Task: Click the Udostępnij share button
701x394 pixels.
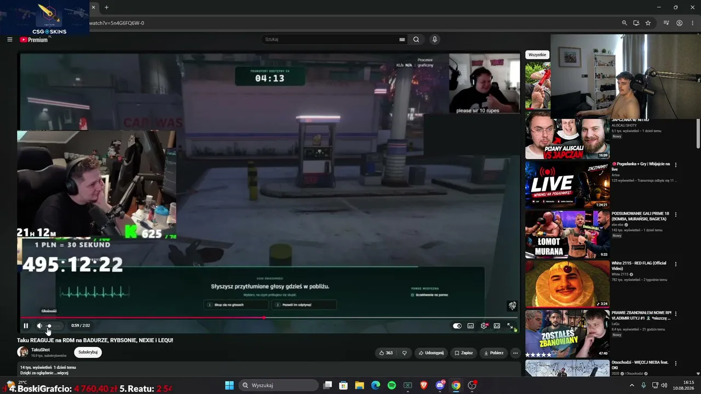Action: point(431,353)
